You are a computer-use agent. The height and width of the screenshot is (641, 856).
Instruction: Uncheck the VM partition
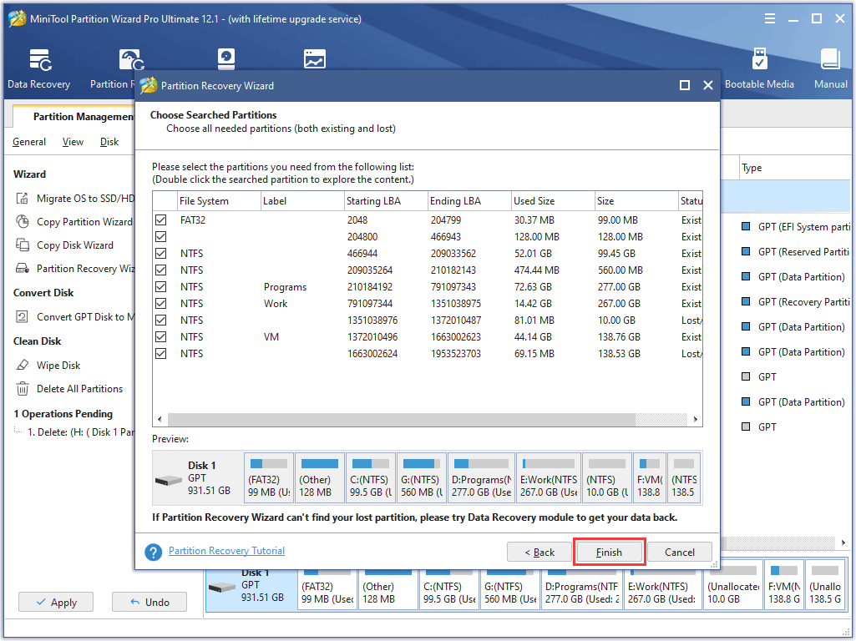click(160, 336)
